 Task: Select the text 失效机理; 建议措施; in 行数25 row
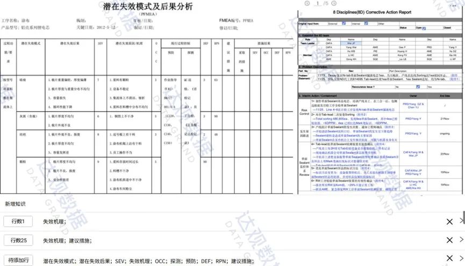tap(67, 241)
